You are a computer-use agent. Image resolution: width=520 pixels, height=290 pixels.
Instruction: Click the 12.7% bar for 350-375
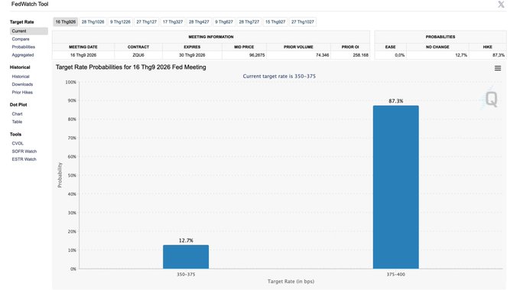(186, 257)
